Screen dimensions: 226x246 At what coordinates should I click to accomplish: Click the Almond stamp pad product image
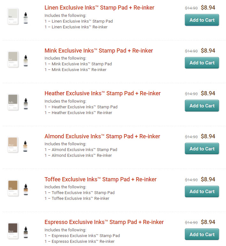[x=13, y=145]
